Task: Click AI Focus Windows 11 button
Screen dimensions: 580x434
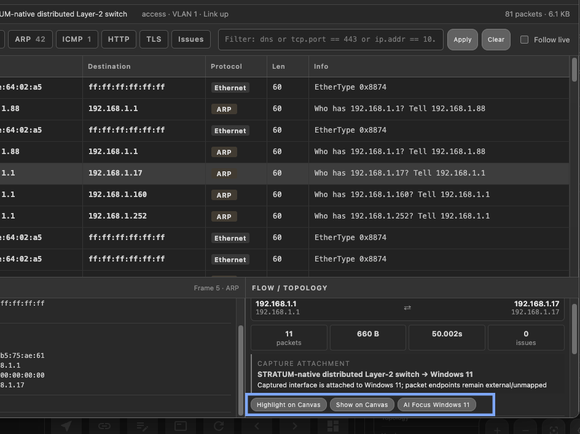Action: pyautogui.click(x=436, y=405)
